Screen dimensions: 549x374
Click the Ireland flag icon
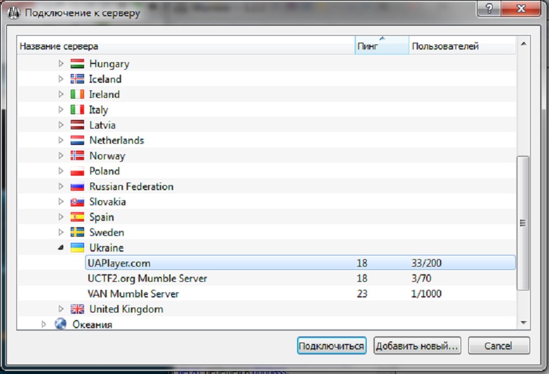point(77,94)
